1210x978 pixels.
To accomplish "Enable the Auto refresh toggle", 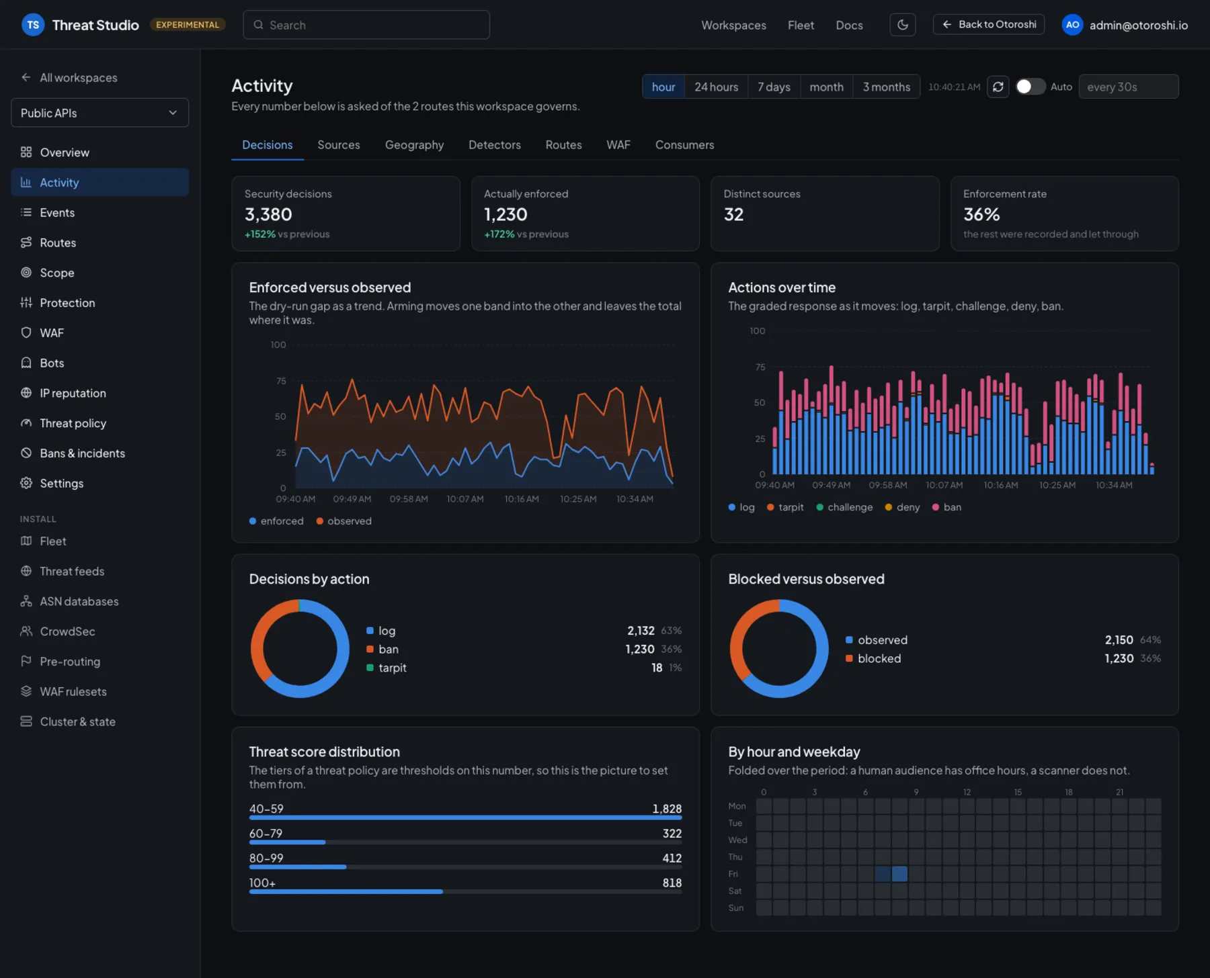I will click(x=1030, y=87).
